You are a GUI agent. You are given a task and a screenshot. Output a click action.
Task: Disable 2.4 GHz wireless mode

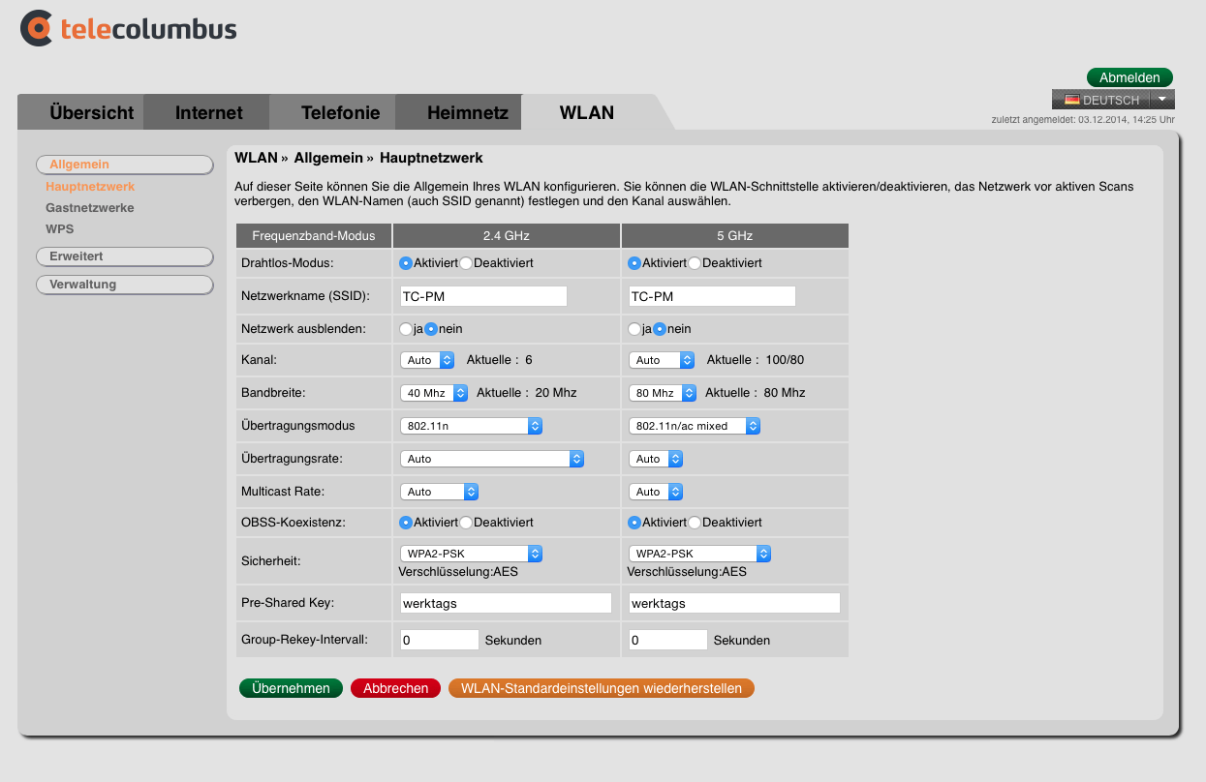point(466,263)
